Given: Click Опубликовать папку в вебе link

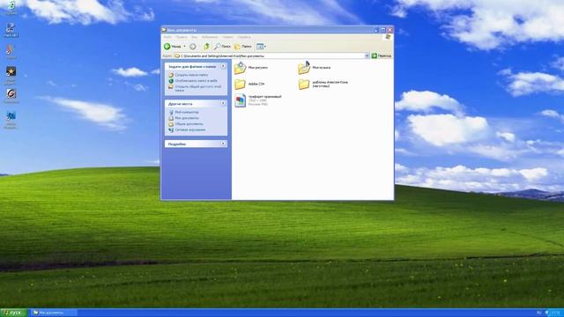Looking at the screenshot, I should click(196, 81).
